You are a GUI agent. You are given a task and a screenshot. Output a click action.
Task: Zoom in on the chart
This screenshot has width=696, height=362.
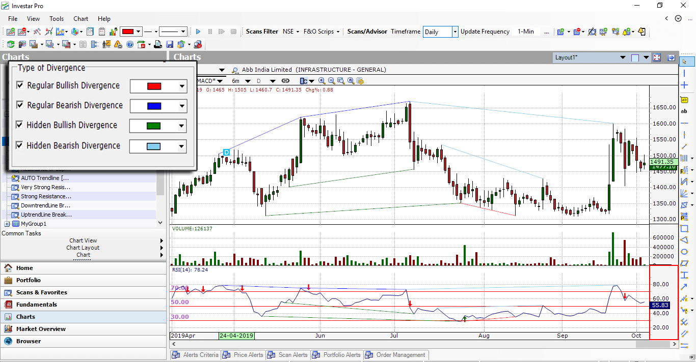point(322,81)
